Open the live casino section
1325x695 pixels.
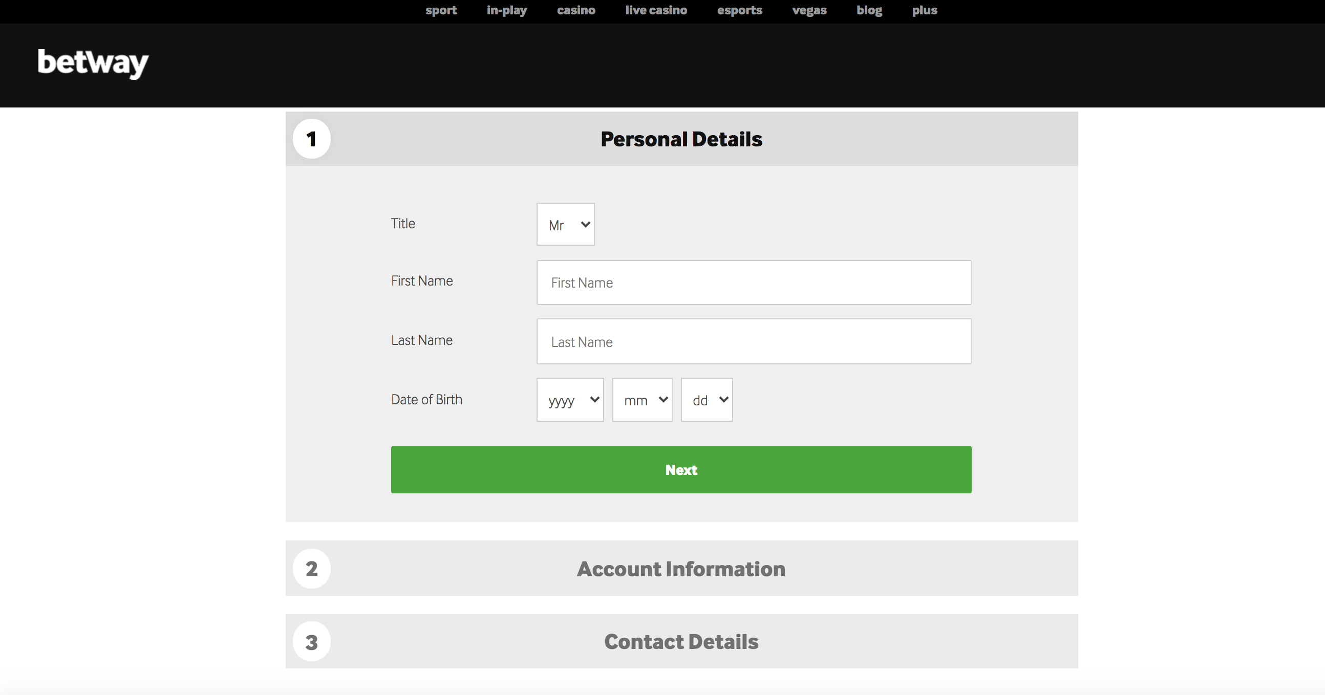point(656,10)
